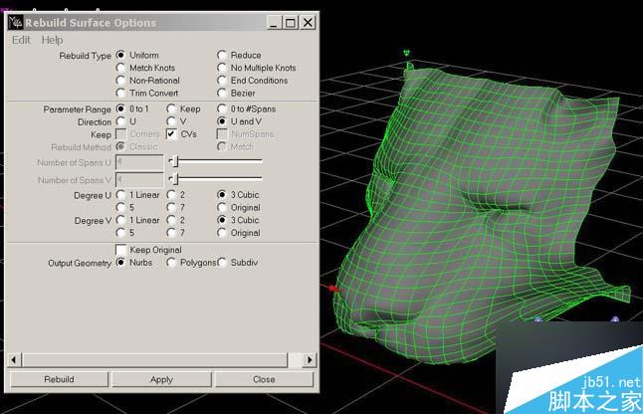643x414 pixels.
Task: Set Degree V to 3 Cubic
Action: tap(222, 220)
